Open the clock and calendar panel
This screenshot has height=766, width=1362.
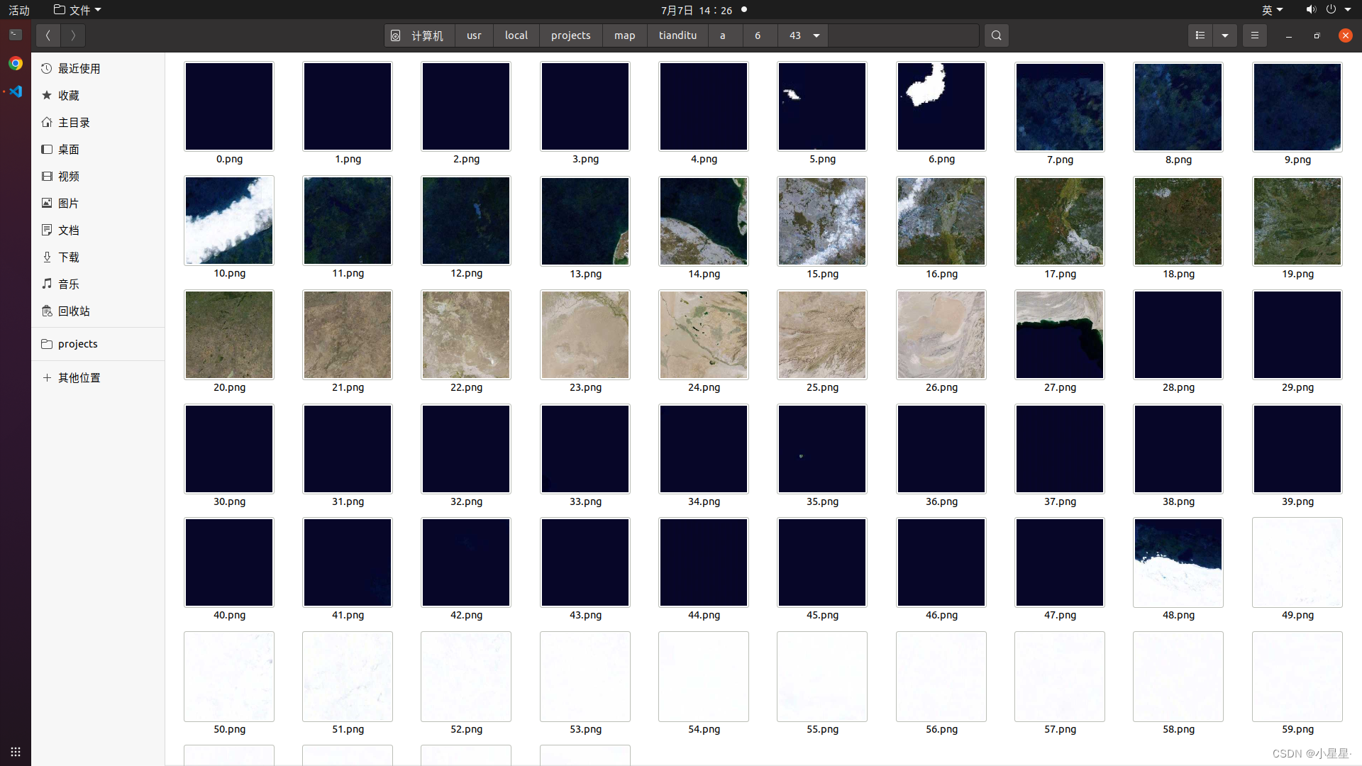[x=704, y=10]
